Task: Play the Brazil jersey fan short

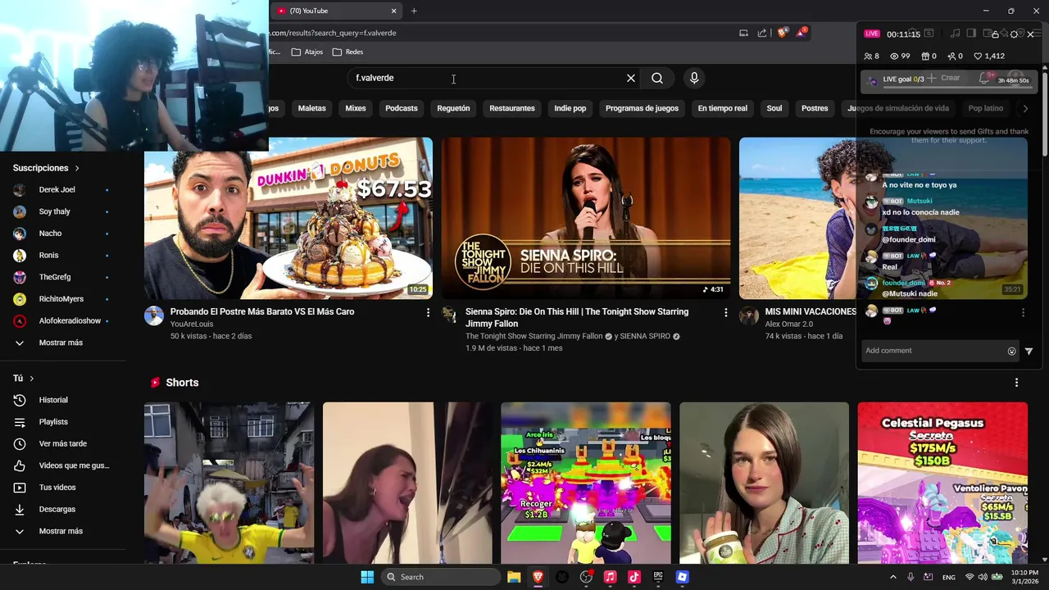Action: pyautogui.click(x=229, y=483)
